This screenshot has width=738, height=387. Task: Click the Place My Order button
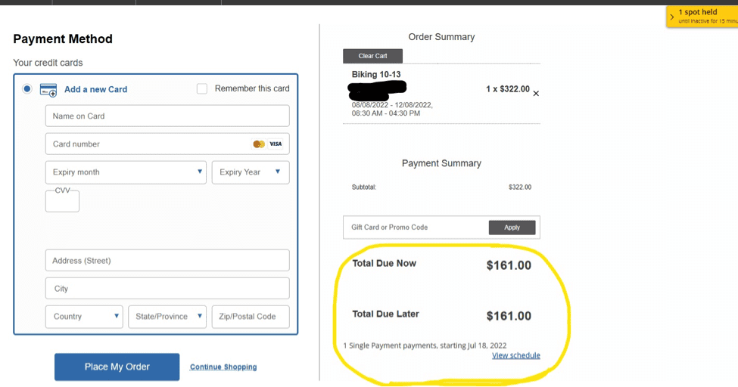tap(117, 367)
